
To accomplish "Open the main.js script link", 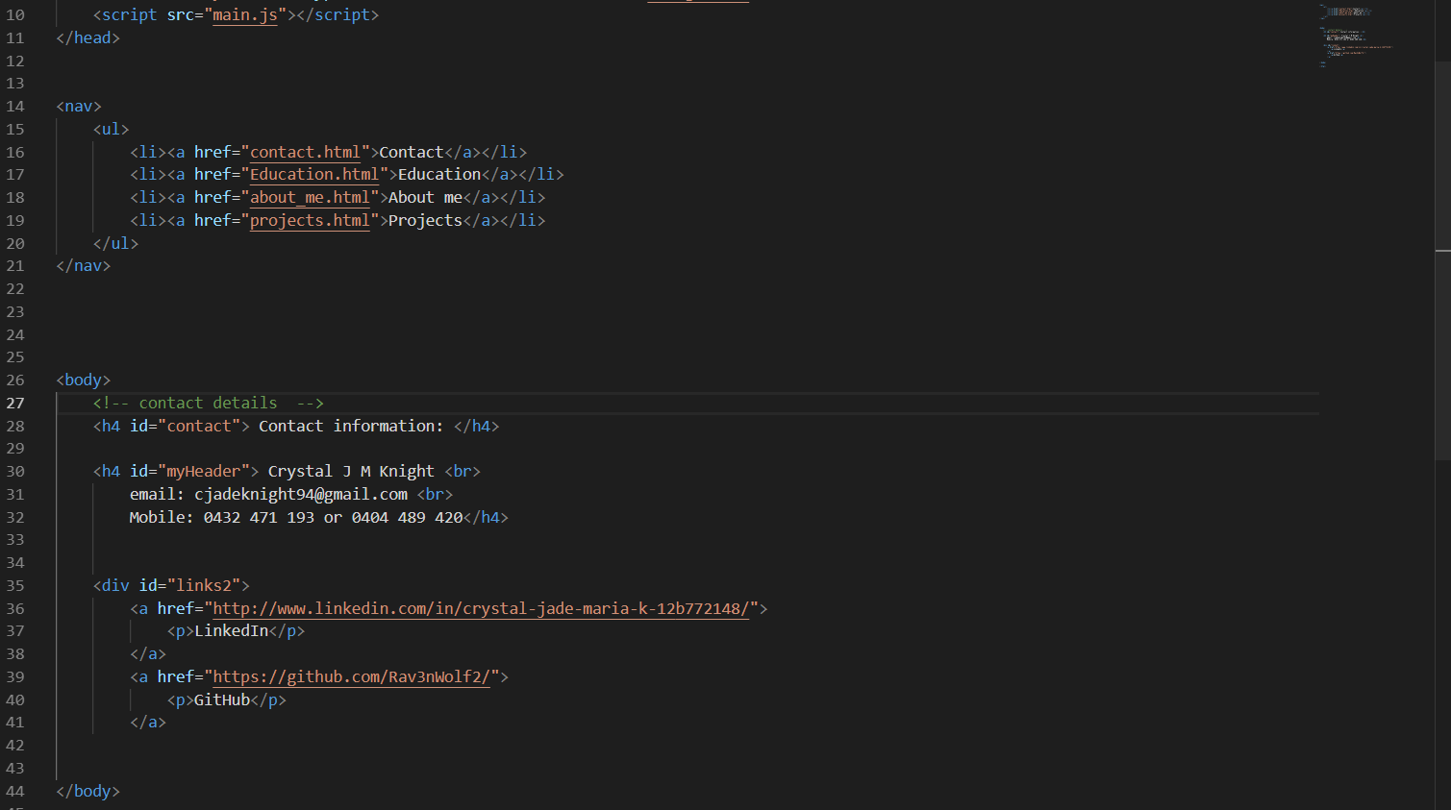I will coord(244,14).
